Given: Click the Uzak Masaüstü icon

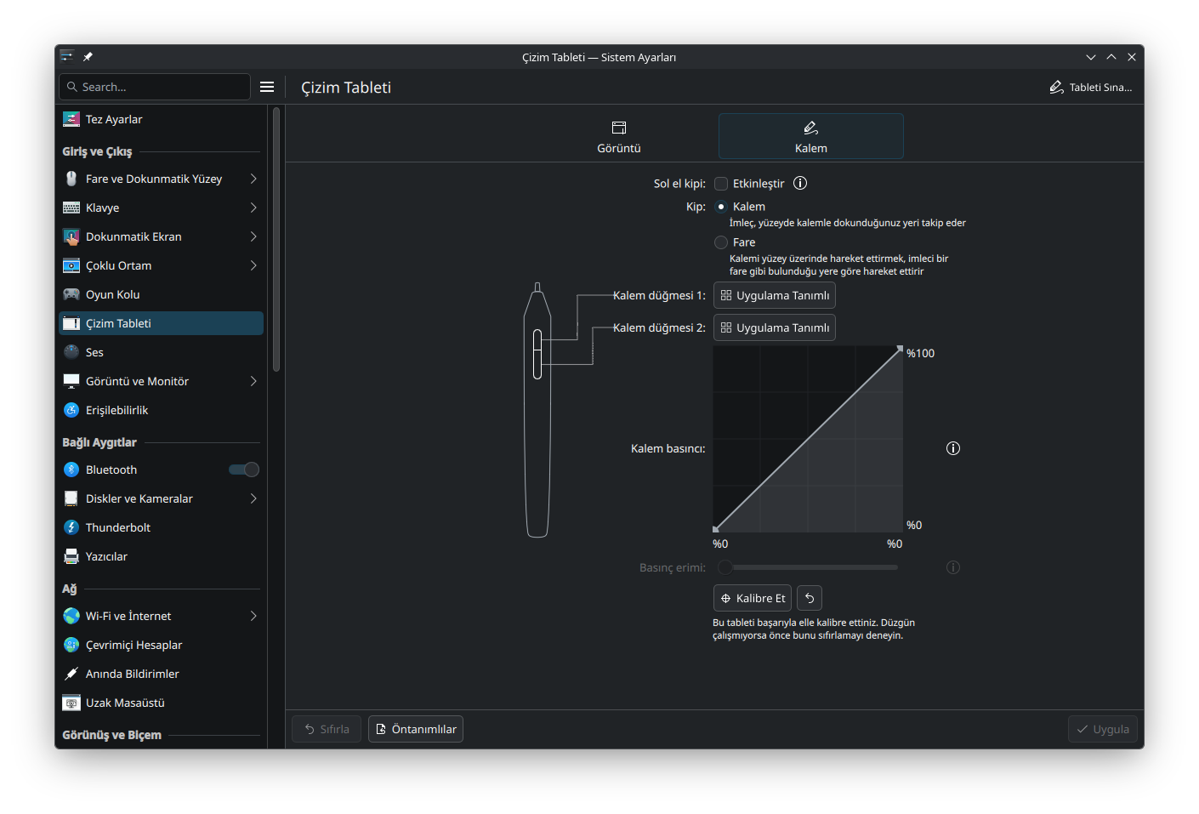Looking at the screenshot, I should click(71, 703).
